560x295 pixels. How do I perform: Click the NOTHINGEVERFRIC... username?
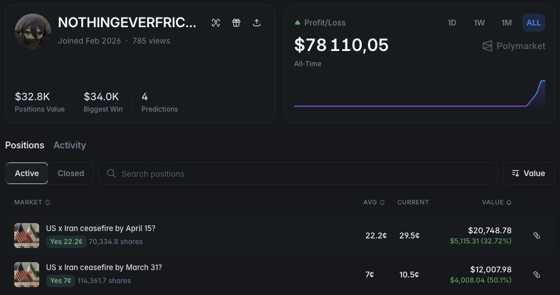click(x=127, y=23)
